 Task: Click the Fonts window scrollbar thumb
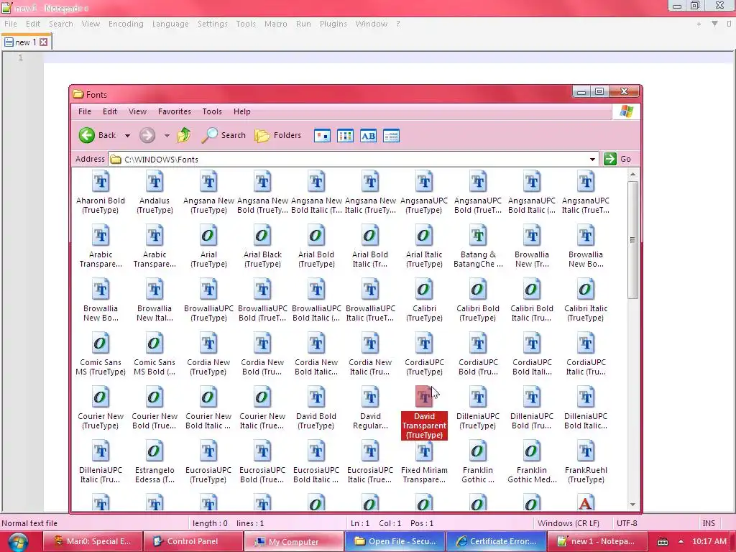(x=632, y=240)
